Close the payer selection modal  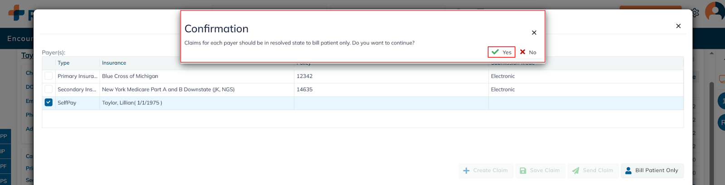pyautogui.click(x=678, y=26)
